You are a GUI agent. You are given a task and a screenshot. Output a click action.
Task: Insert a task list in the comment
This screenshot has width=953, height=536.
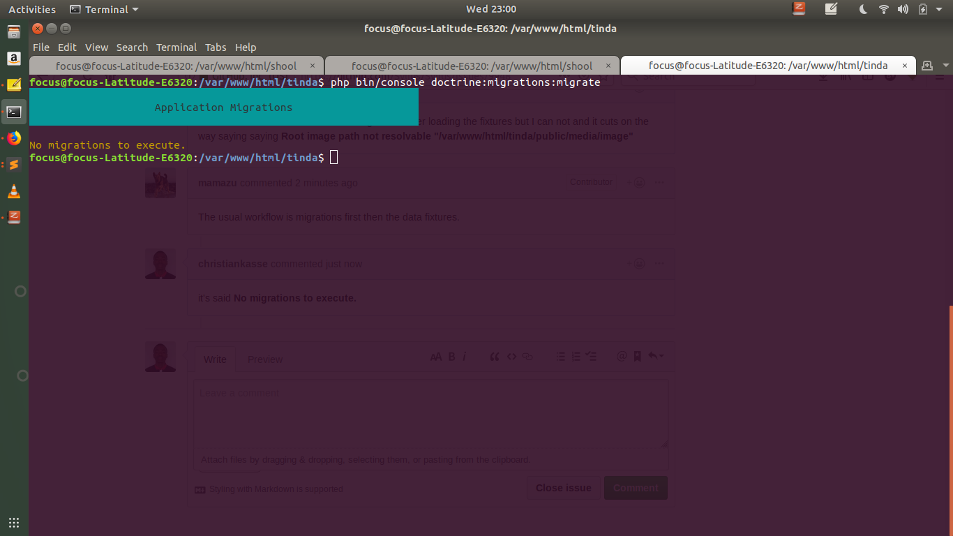pyautogui.click(x=591, y=356)
